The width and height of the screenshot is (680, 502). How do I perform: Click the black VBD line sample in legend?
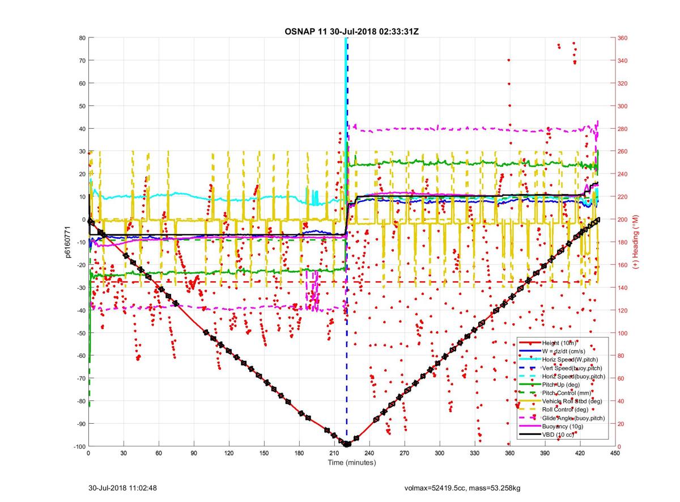[530, 434]
